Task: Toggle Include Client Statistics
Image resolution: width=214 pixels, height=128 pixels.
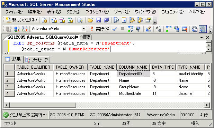Action: click(177, 29)
